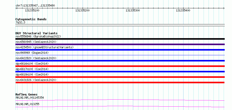Open the MKLN1|NM_013255 transcript label
Viewport: 232px width, 110px height.
click(x=27, y=104)
